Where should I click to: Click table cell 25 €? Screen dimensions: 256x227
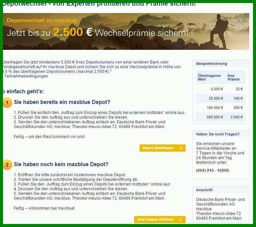pos(239,89)
